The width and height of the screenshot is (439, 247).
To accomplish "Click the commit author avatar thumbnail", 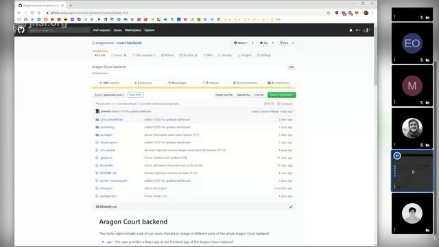I will click(97, 111).
